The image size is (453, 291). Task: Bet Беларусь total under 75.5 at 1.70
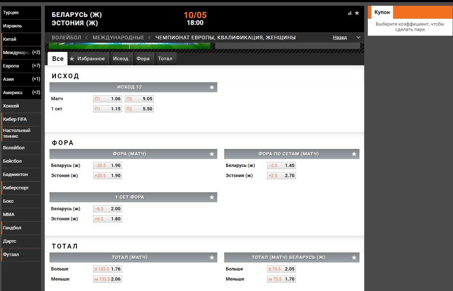click(x=281, y=279)
